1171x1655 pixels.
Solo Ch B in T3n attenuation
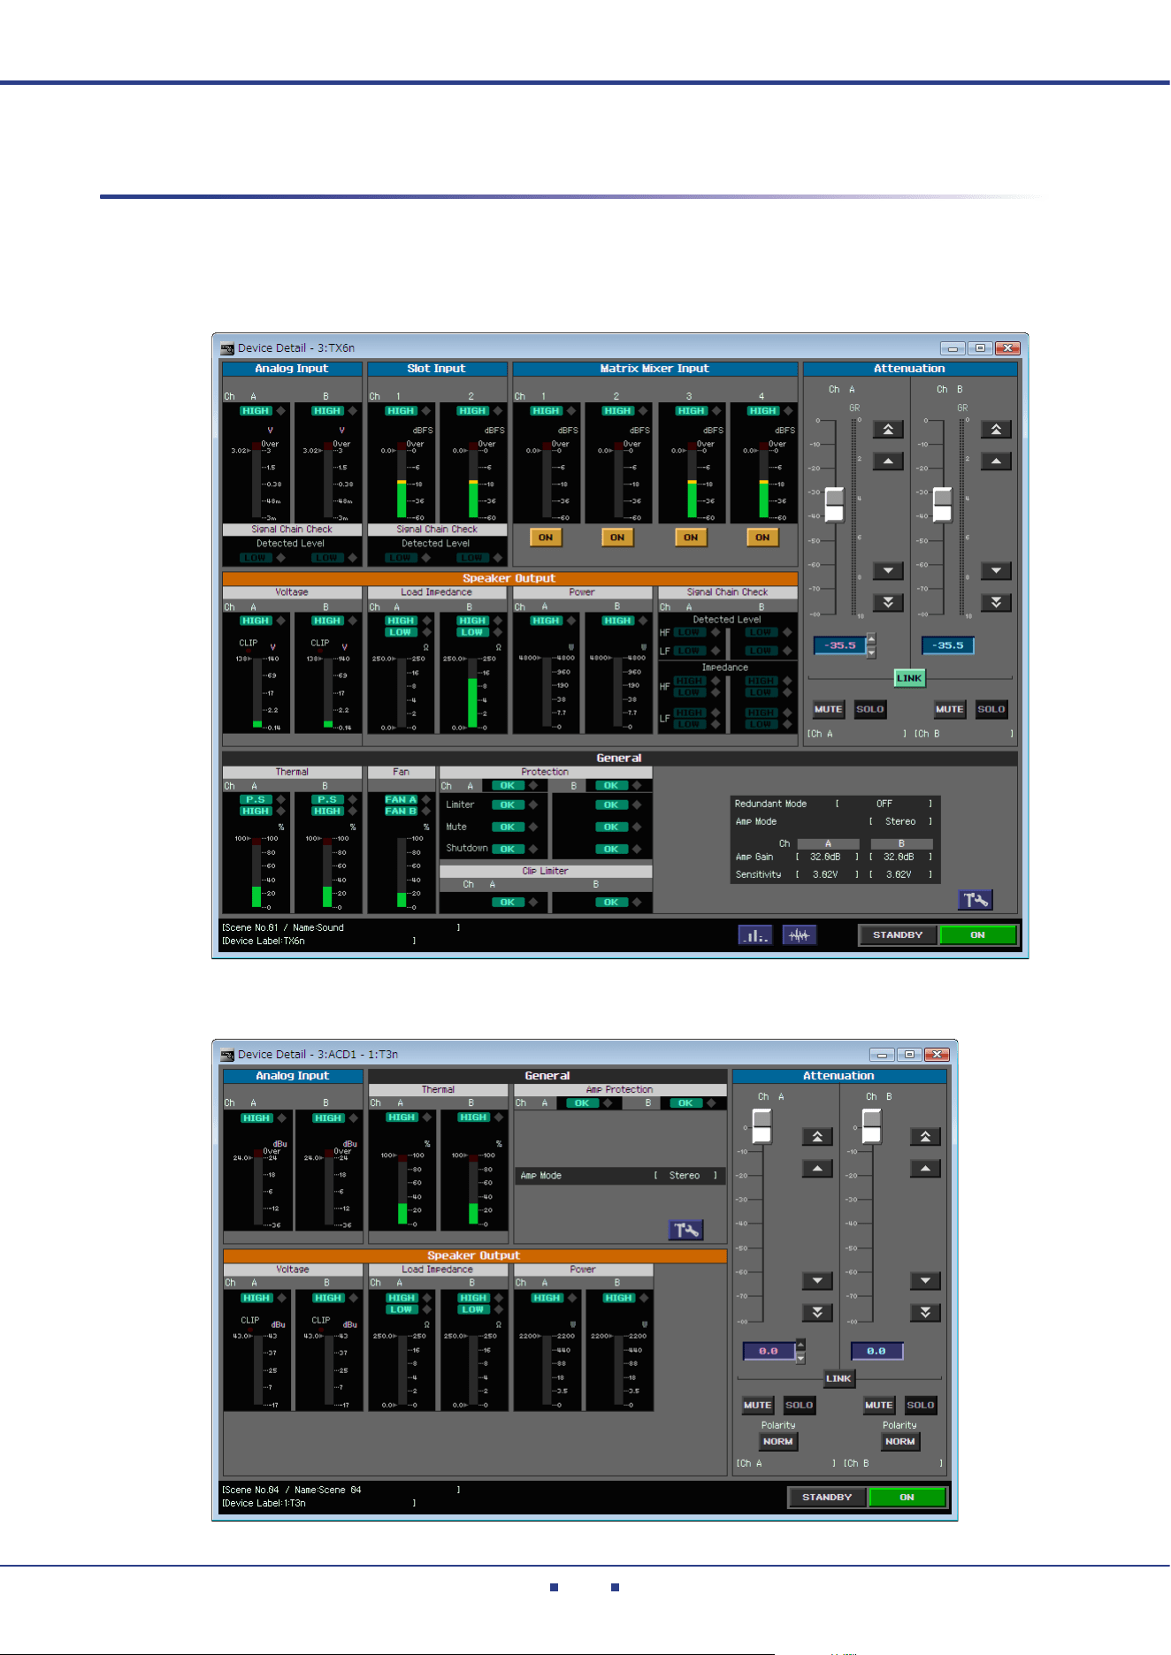(920, 1405)
